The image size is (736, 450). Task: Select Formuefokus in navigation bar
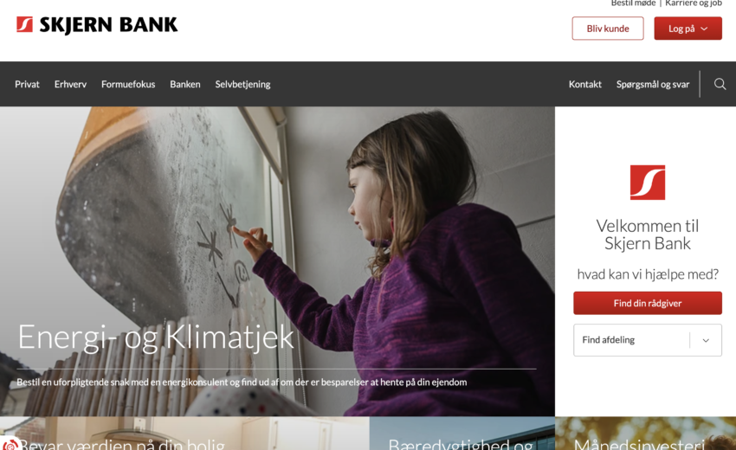tap(128, 85)
